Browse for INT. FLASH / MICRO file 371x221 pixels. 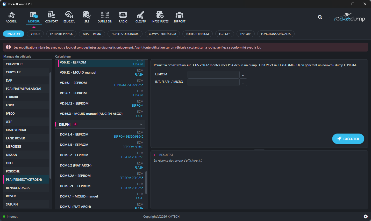point(243,82)
